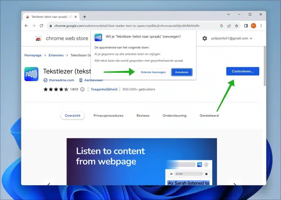The height and width of the screenshot is (200, 281).
Task: Show previous screenshot with left arrow
Action: click(49, 184)
